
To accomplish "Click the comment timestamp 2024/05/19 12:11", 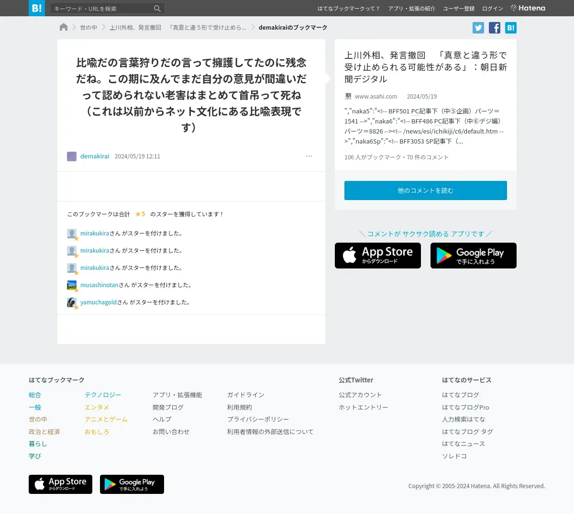I will pos(137,156).
